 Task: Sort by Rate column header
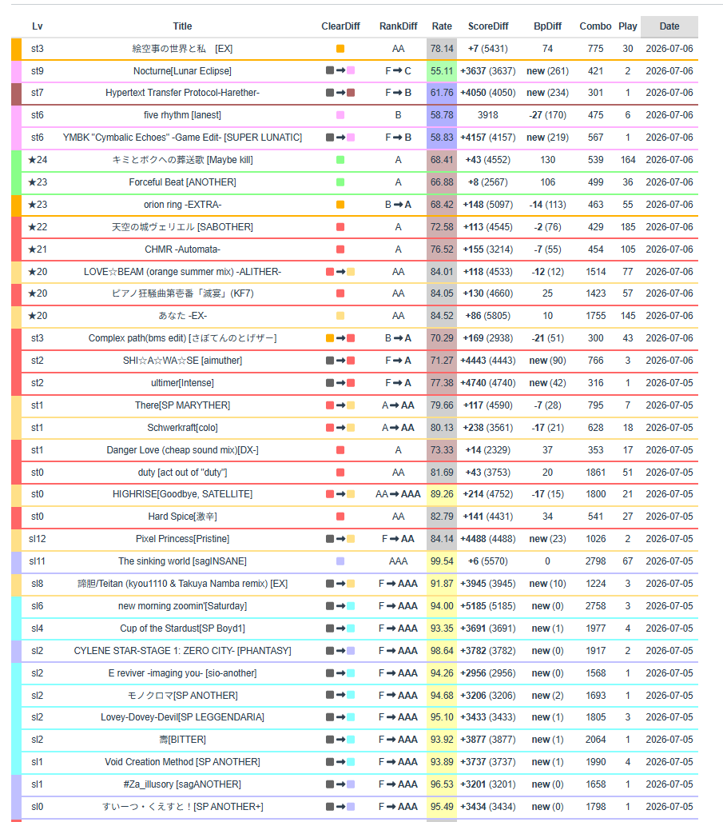442,26
